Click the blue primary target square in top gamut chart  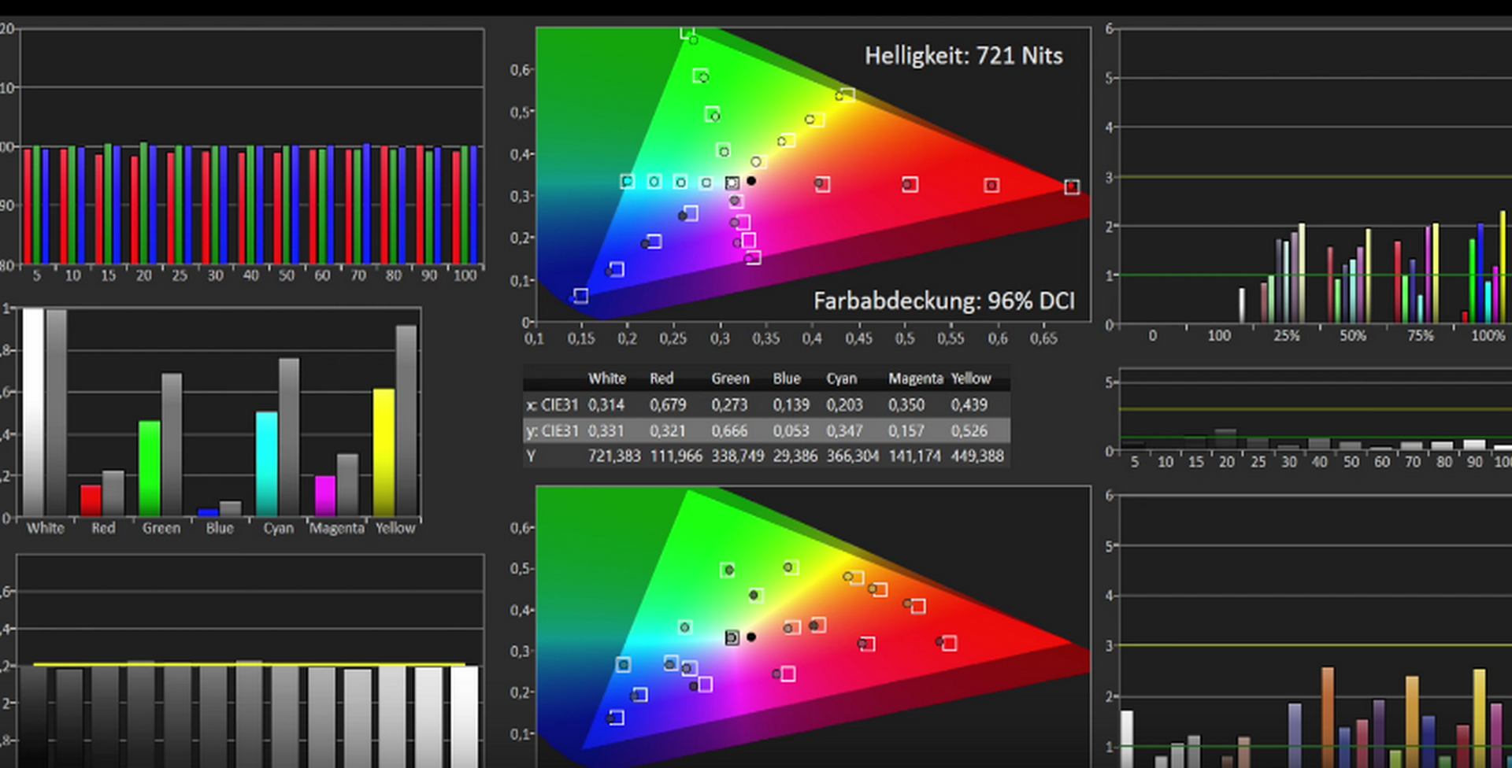point(580,296)
